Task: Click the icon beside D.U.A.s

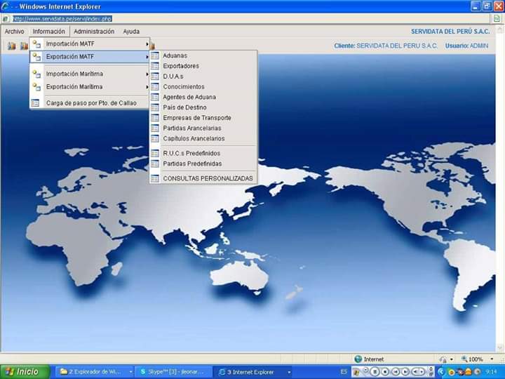Action: (154, 77)
